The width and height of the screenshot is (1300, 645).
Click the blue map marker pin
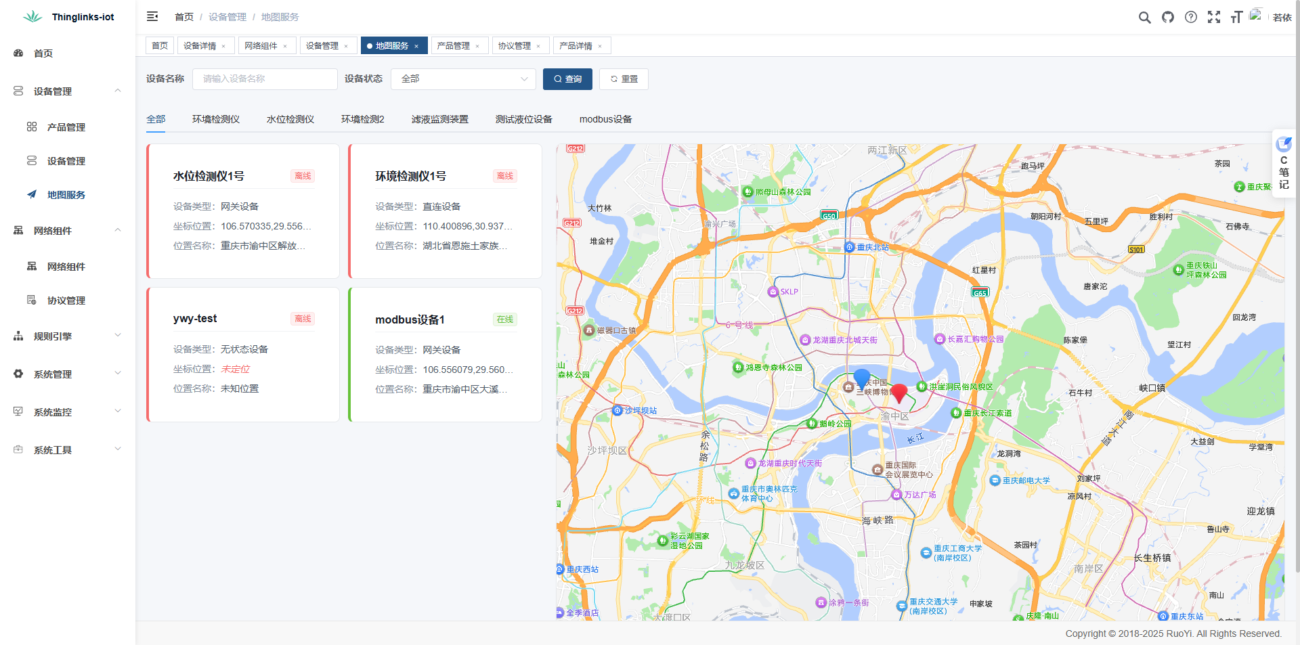tap(861, 378)
